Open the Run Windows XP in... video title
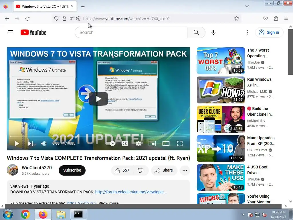This screenshot has width=293, height=220. (259, 82)
